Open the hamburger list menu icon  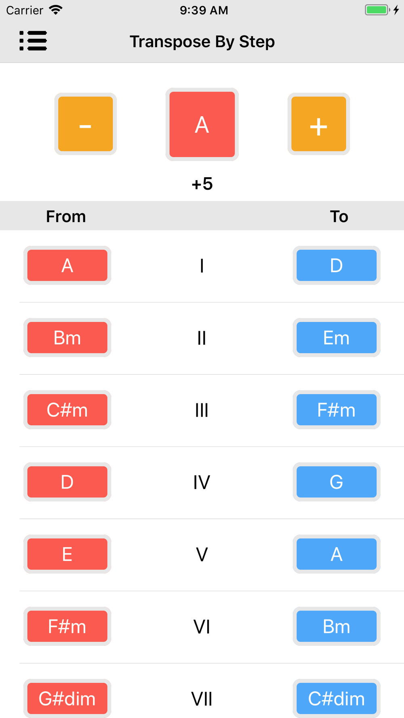(x=33, y=41)
